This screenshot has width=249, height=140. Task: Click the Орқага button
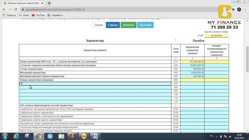pyautogui.click(x=98, y=25)
